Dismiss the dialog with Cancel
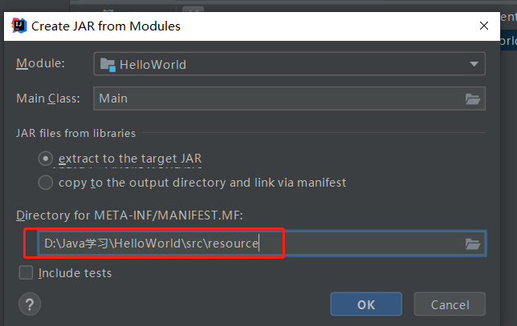This screenshot has width=517, height=326. point(450,304)
